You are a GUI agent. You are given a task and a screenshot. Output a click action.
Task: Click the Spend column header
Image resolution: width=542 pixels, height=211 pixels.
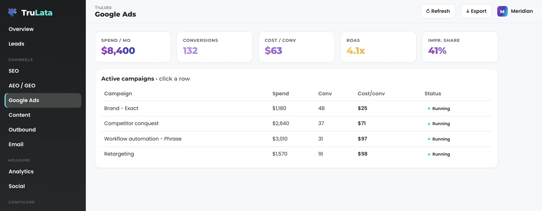click(x=280, y=94)
